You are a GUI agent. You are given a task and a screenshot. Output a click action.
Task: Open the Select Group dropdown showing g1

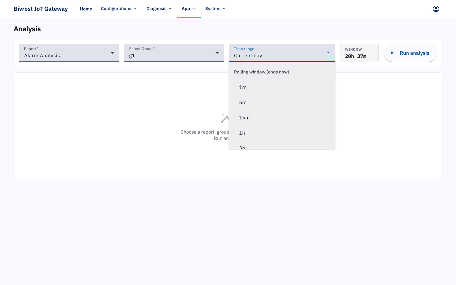(x=174, y=53)
